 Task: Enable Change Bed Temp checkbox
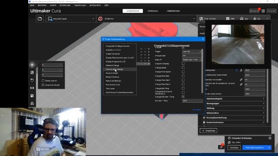coord(183,88)
